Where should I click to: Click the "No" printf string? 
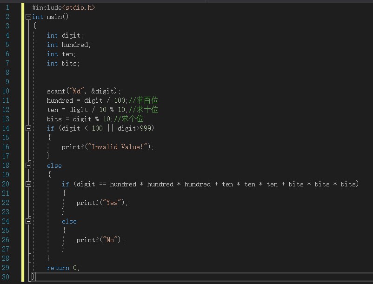coord(110,240)
